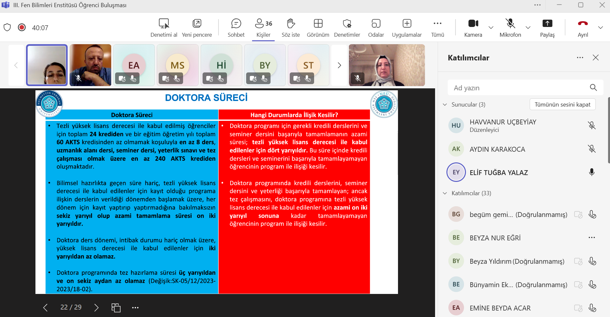610x317 pixels.
Task: Open slide in Yeni pencere
Action: pyautogui.click(x=197, y=28)
